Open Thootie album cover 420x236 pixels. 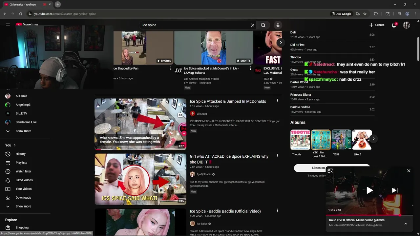[x=300, y=140]
